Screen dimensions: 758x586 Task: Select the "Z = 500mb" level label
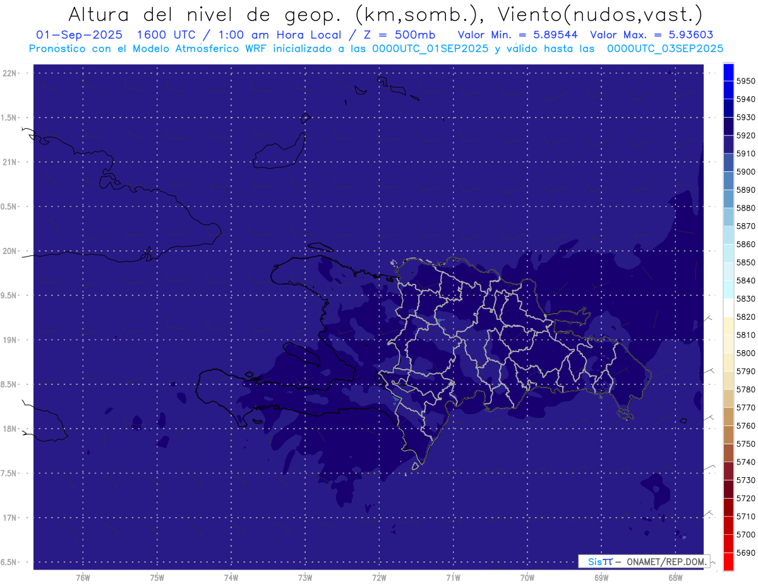[399, 35]
